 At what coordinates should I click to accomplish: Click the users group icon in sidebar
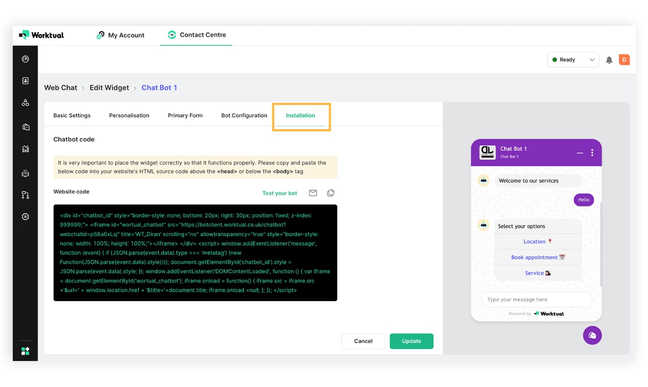(x=26, y=103)
